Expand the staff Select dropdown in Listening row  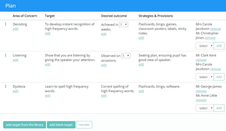[205, 77]
